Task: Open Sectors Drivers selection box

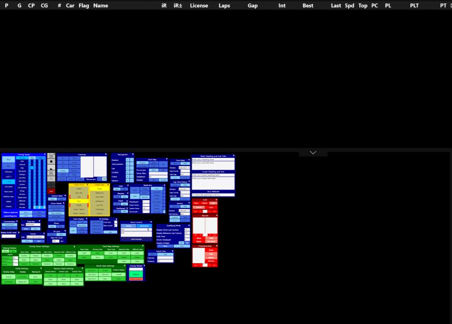Action: tap(184, 211)
